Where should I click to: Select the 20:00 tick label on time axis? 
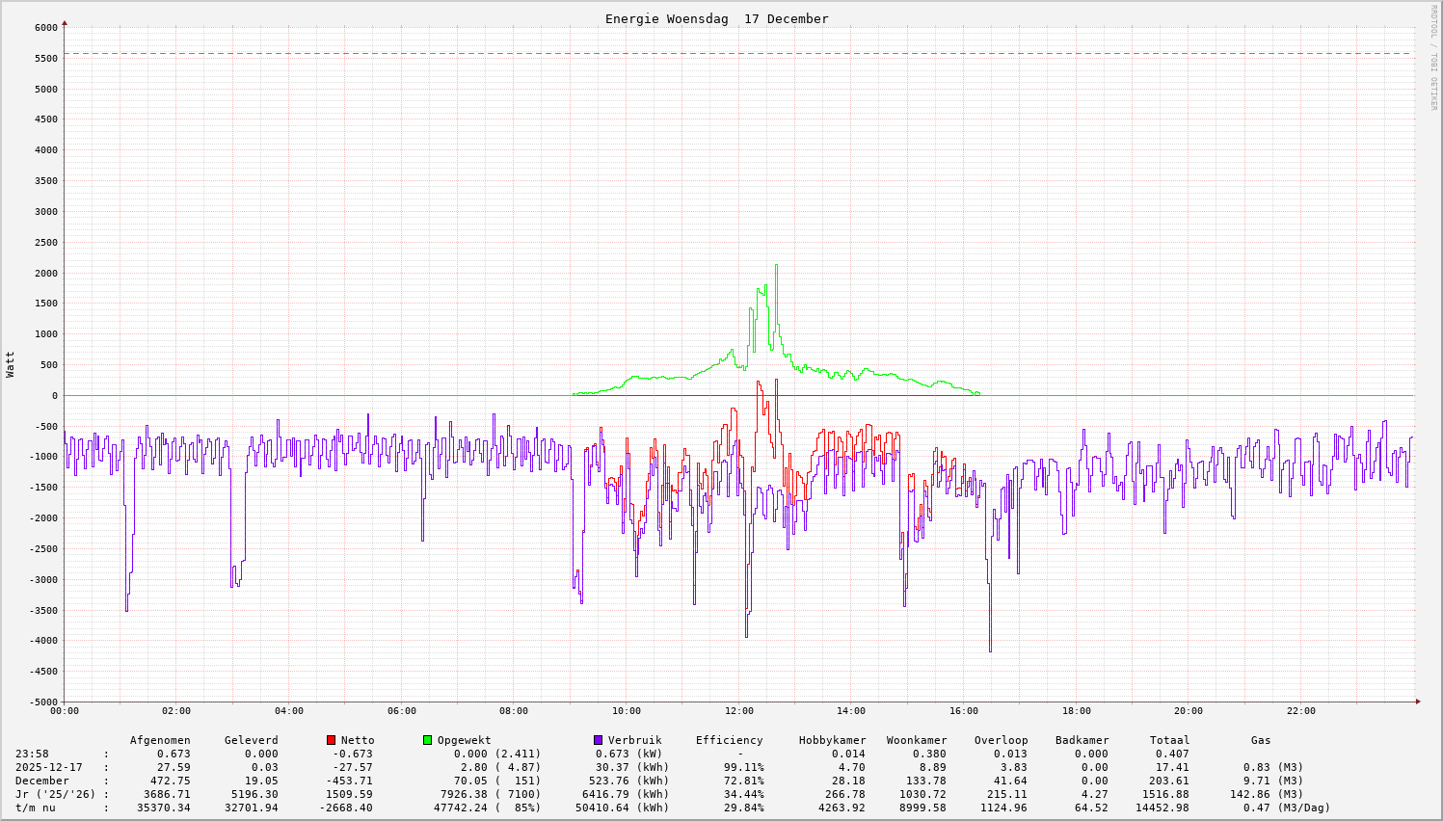[x=1189, y=711]
